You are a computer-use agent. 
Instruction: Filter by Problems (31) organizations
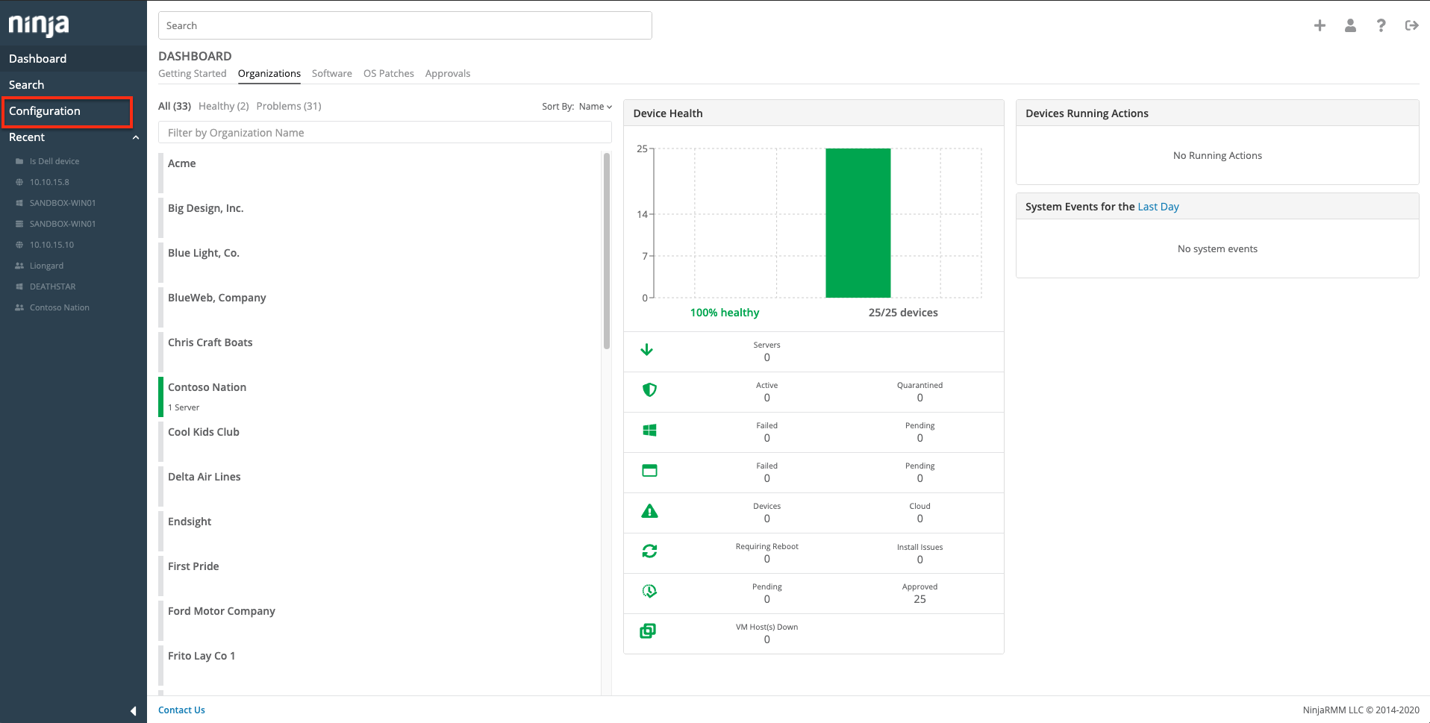(x=289, y=106)
